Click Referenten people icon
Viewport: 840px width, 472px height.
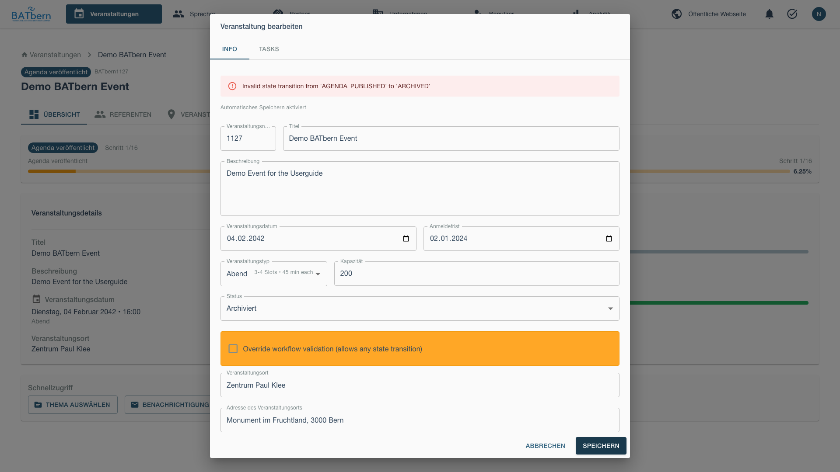[100, 115]
